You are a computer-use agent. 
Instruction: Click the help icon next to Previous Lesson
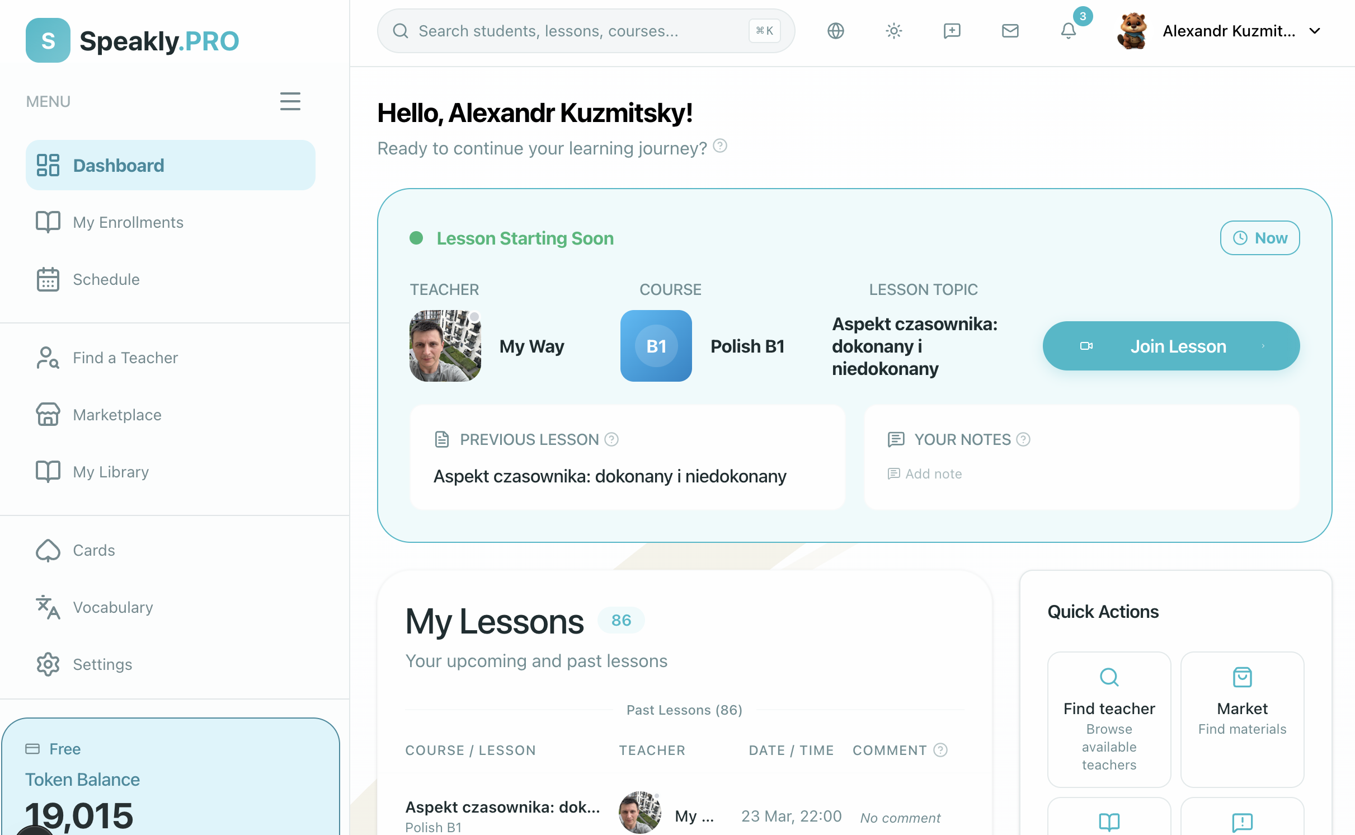coord(611,439)
